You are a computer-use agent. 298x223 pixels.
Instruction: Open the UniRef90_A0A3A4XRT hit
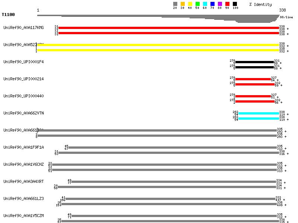click(x=23, y=181)
